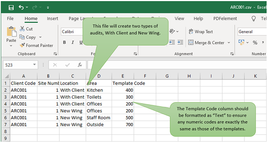Select column A header

click(24, 76)
